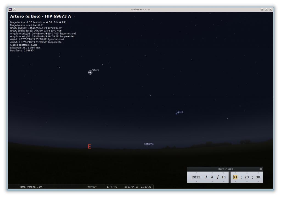Click the Stellarium 0.11.4 window title
Viewport: 281px width, 197px height.
tap(140, 10)
